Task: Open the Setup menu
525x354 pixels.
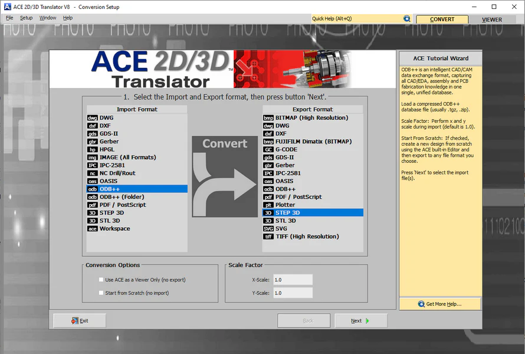Action: pyautogui.click(x=26, y=18)
